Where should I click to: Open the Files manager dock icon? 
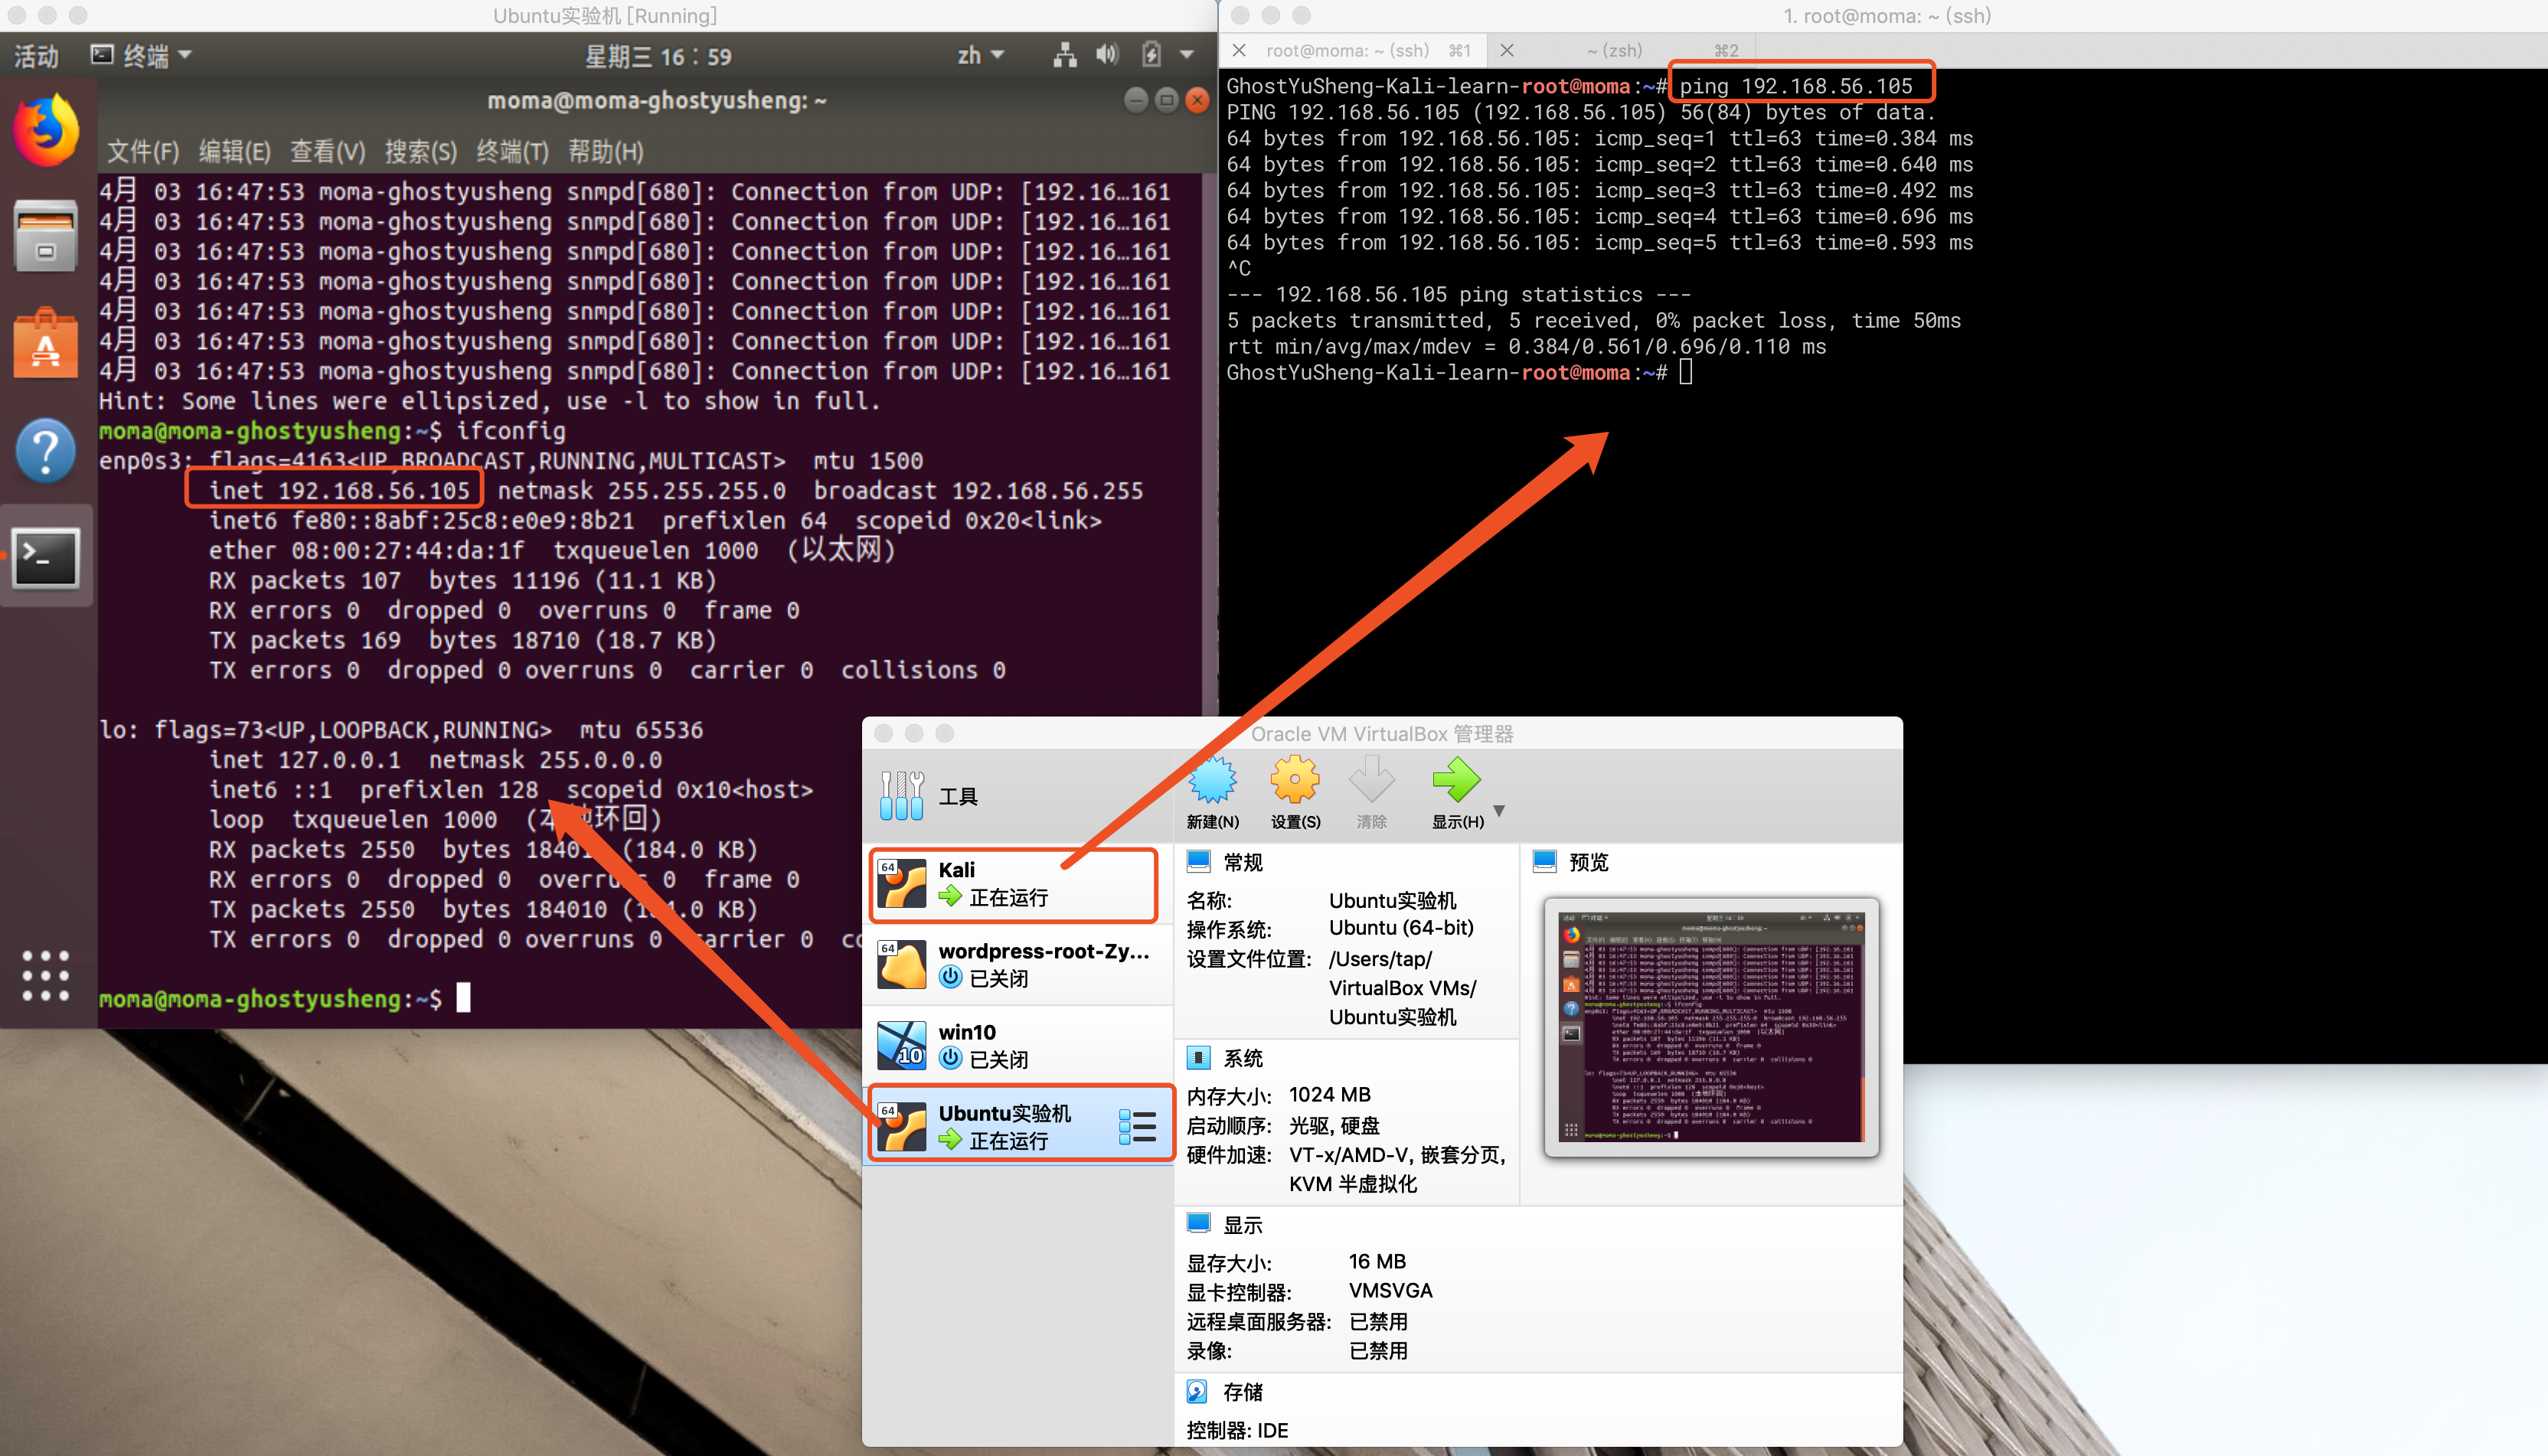pyautogui.click(x=46, y=236)
